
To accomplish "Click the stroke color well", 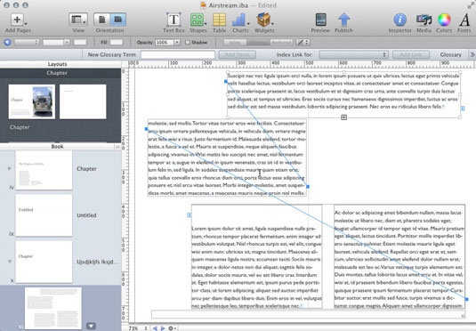I will [80, 43].
